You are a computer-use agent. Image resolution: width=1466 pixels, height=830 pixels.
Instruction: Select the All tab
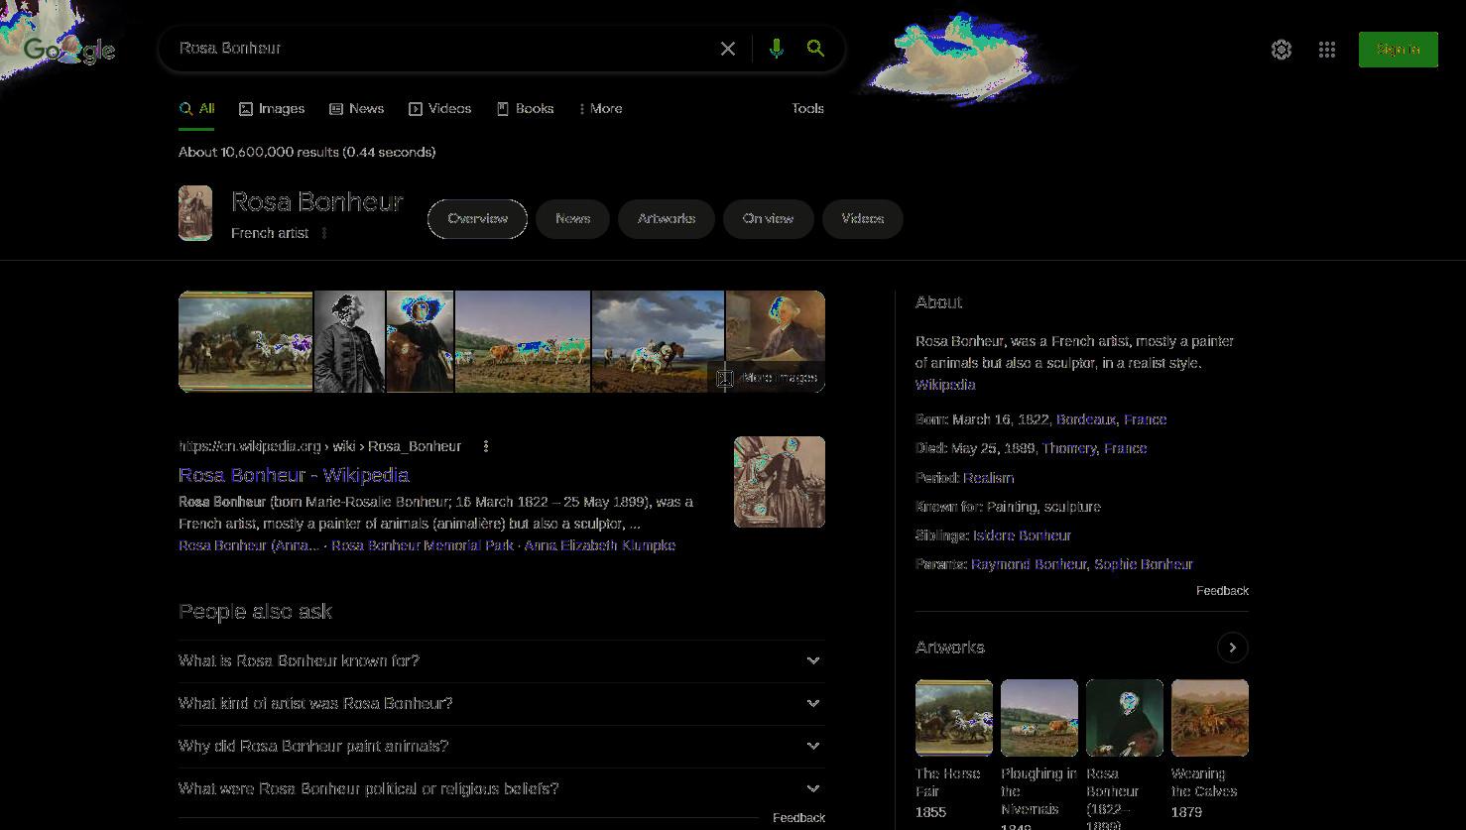coord(197,109)
